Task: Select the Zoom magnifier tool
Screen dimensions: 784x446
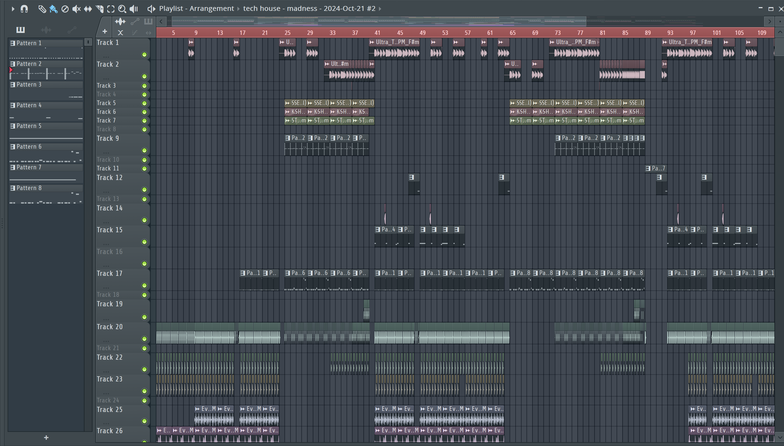Action: [122, 9]
